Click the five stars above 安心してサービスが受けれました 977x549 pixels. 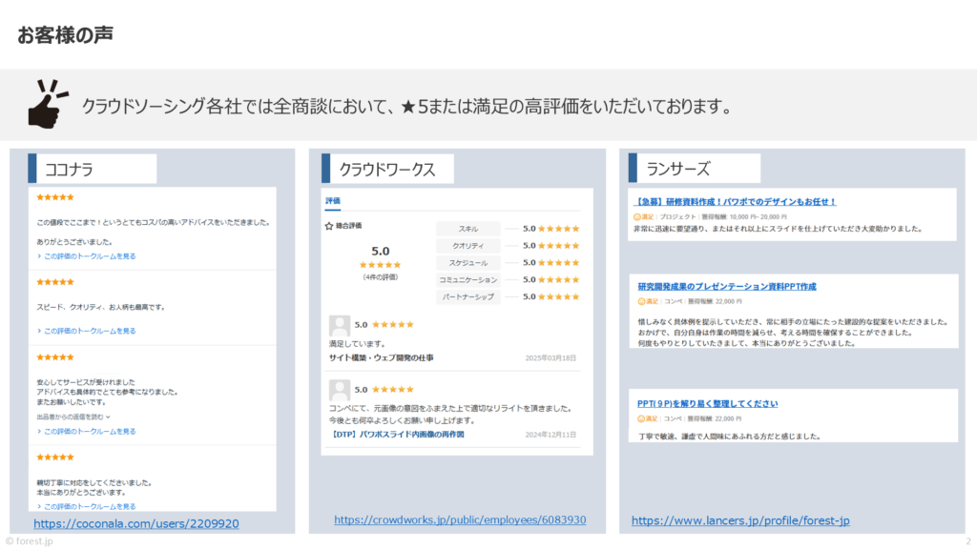(x=54, y=357)
